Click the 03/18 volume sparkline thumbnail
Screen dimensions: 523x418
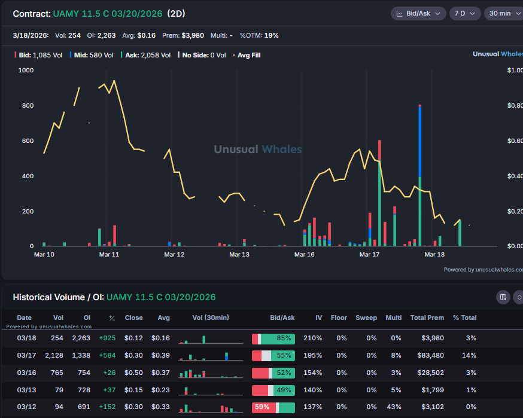coord(211,339)
